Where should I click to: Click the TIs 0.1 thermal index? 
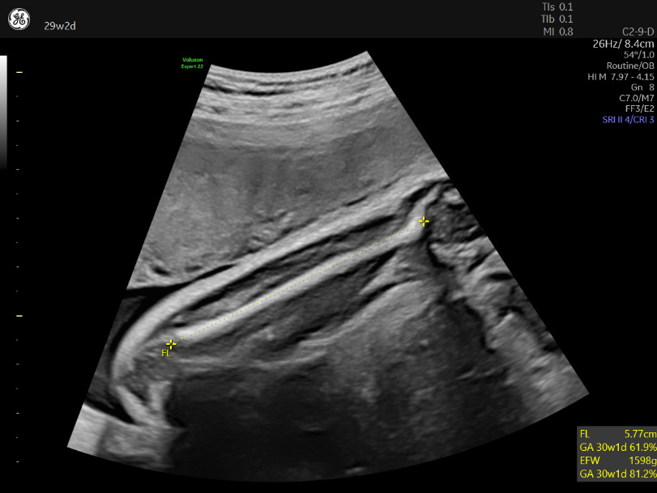point(557,6)
